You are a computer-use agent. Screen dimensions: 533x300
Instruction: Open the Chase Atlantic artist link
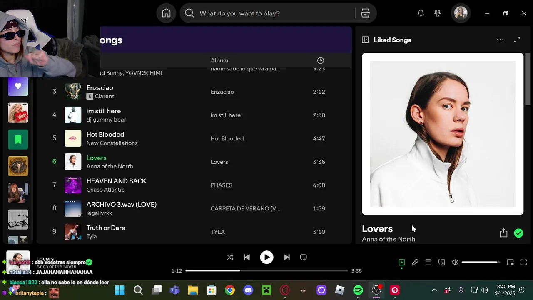[105, 190]
